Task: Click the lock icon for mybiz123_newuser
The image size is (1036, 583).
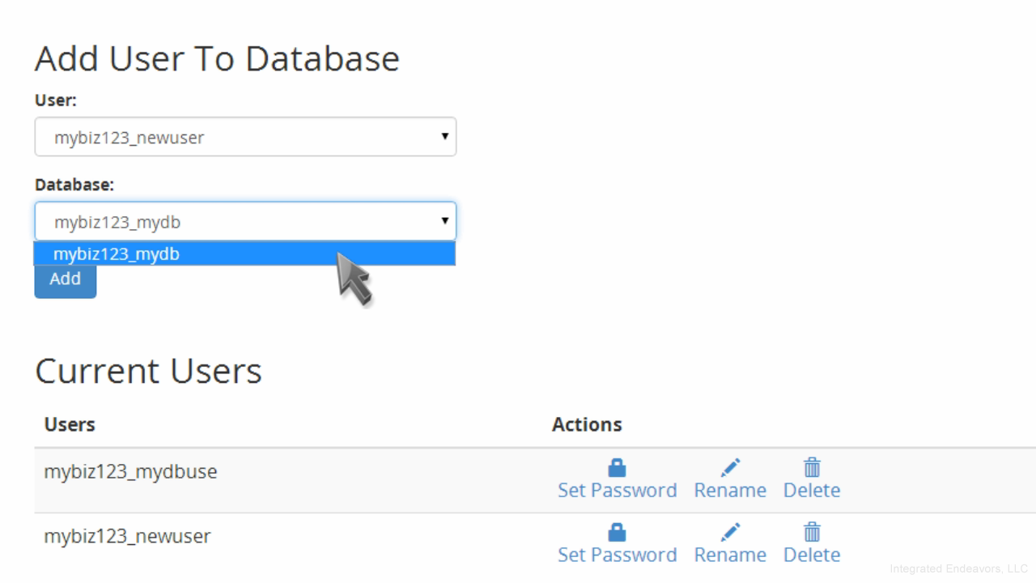Action: pyautogui.click(x=617, y=533)
